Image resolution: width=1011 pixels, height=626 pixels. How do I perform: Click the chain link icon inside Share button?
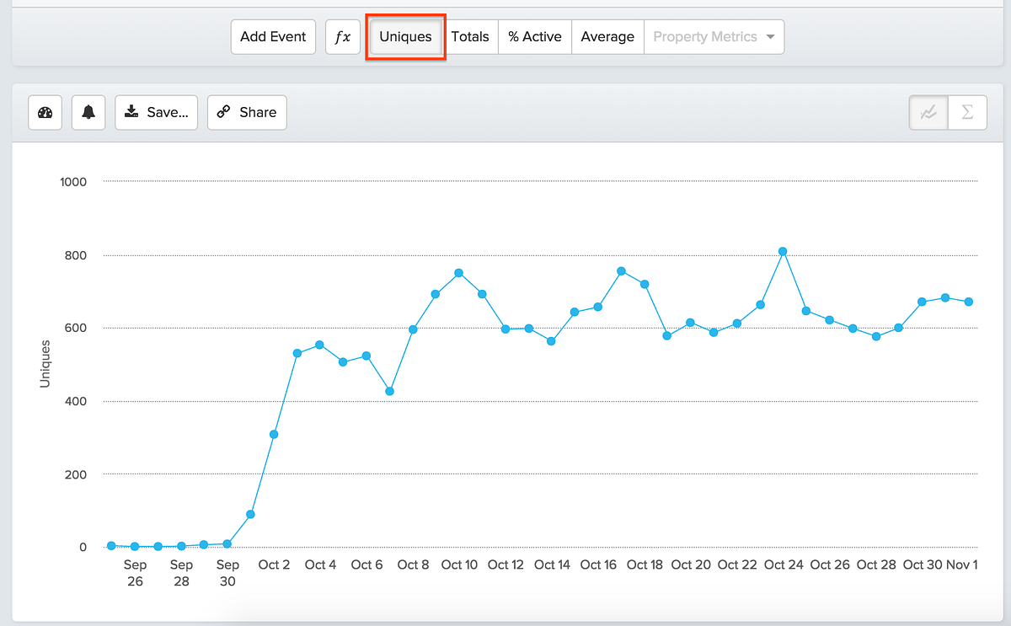(224, 112)
